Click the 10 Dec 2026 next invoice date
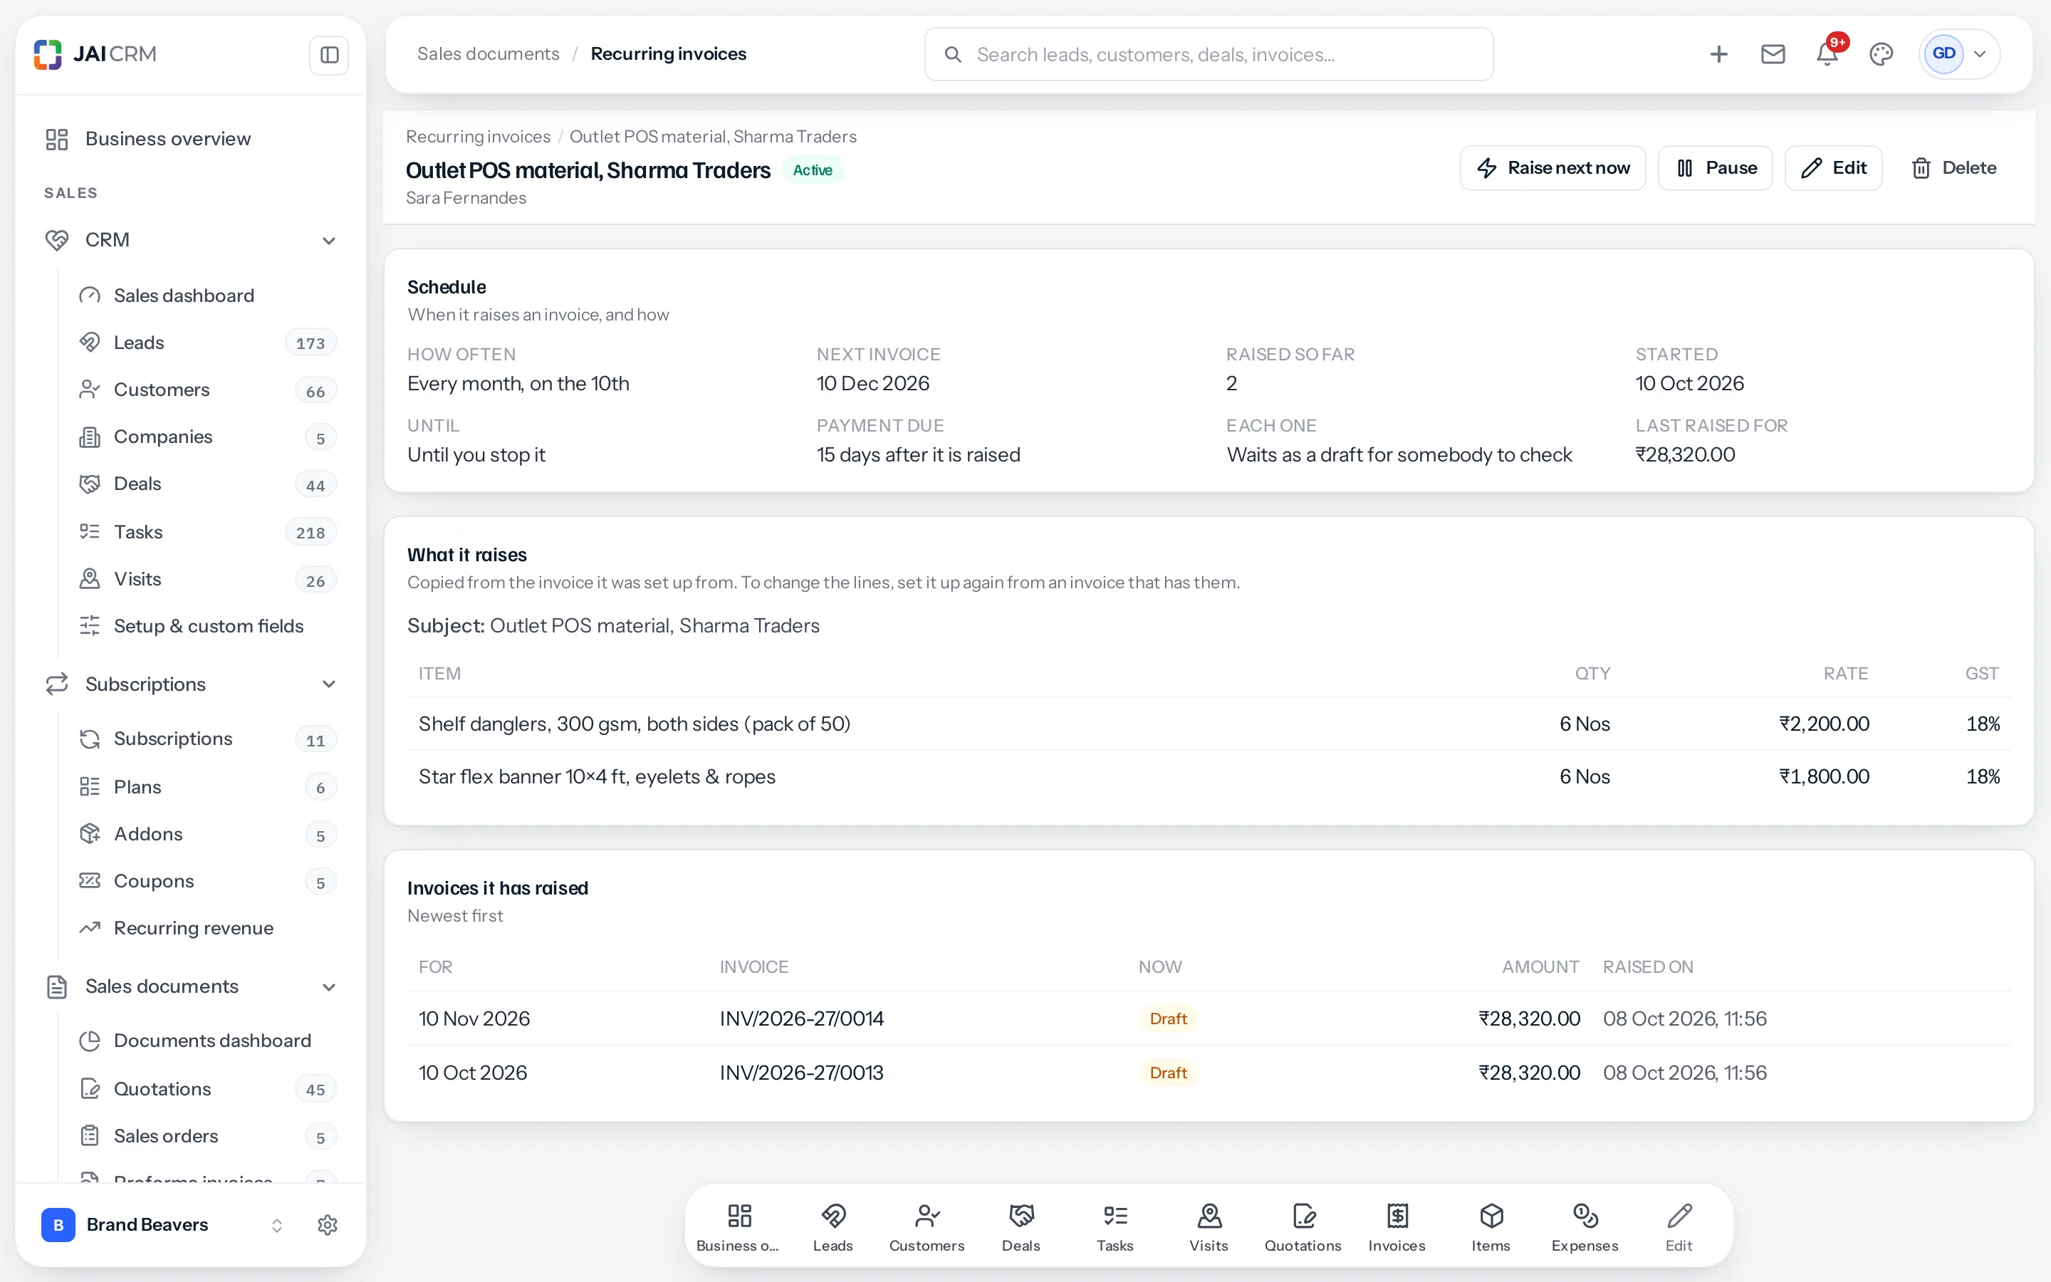 tap(873, 384)
